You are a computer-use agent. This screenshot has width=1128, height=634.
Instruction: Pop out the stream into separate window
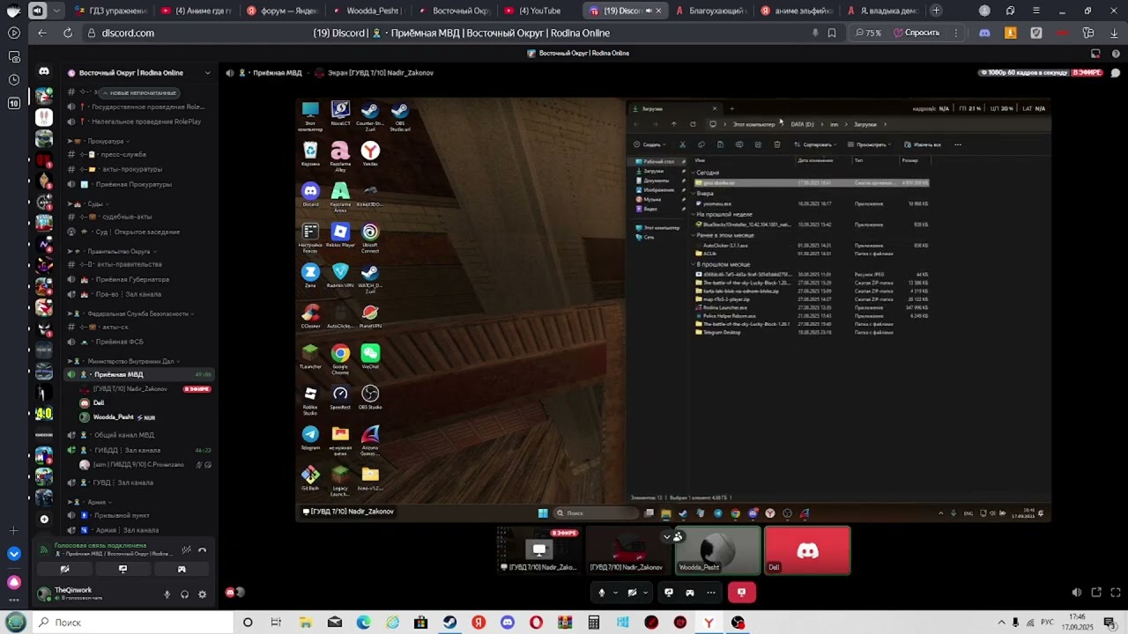click(x=1096, y=593)
